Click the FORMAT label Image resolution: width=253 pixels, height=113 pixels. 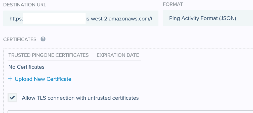coord(173,4)
